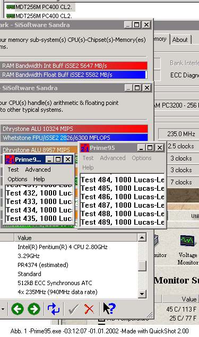Click Prime95 icon in the front Prime95 title bar
Viewport: 199px width, 337px height.
click(x=84, y=148)
